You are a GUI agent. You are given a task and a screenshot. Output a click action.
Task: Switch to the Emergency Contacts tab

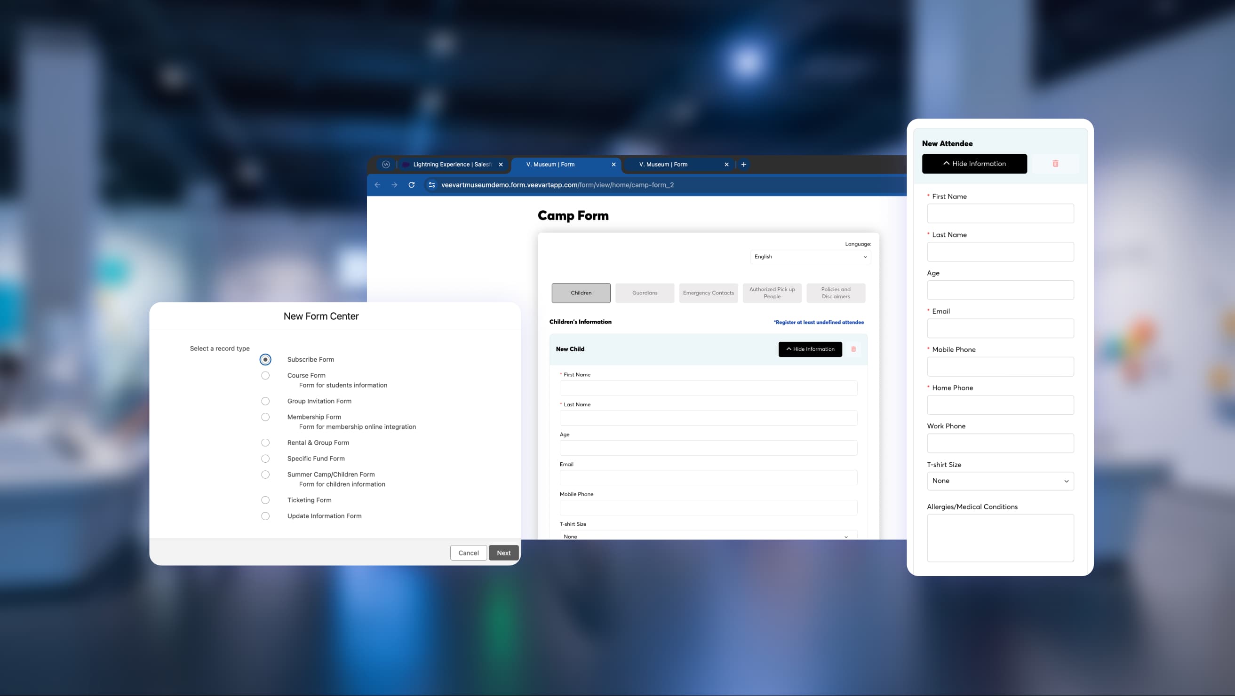tap(708, 293)
